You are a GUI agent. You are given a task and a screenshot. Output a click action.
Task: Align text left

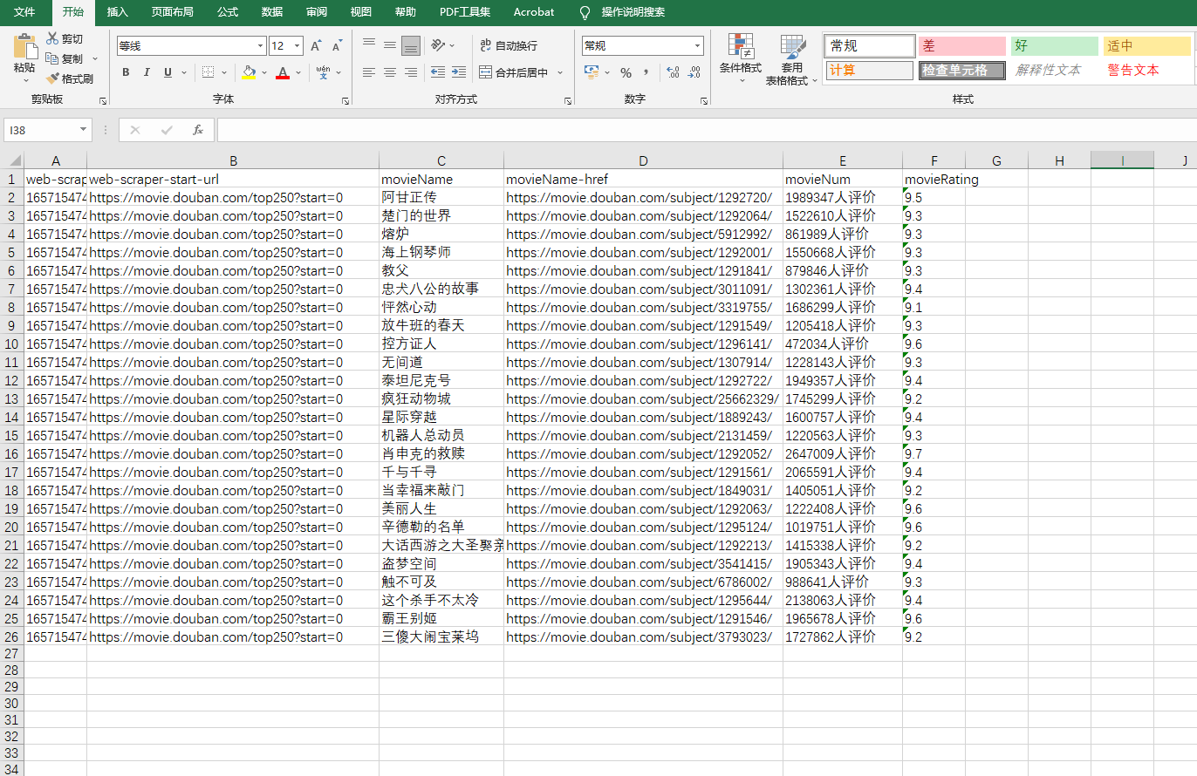[x=369, y=72]
